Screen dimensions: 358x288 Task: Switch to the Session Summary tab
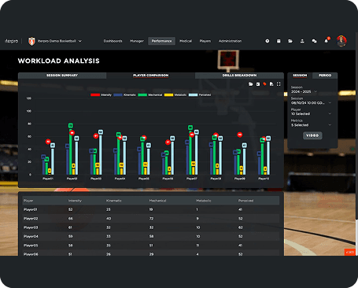[x=62, y=76]
